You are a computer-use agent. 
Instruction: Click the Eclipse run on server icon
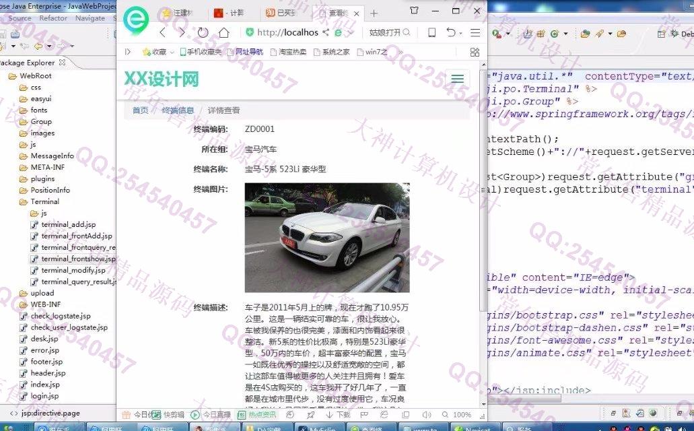pyautogui.click(x=497, y=33)
